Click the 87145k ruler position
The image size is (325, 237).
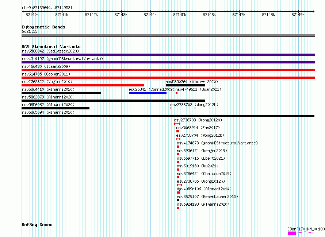(180, 15)
